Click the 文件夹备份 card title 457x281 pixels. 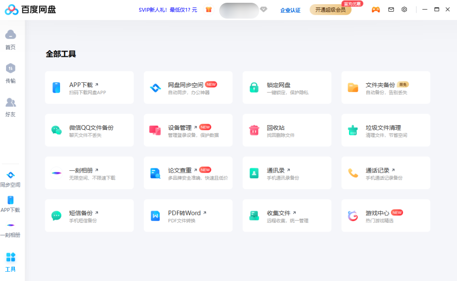click(380, 85)
